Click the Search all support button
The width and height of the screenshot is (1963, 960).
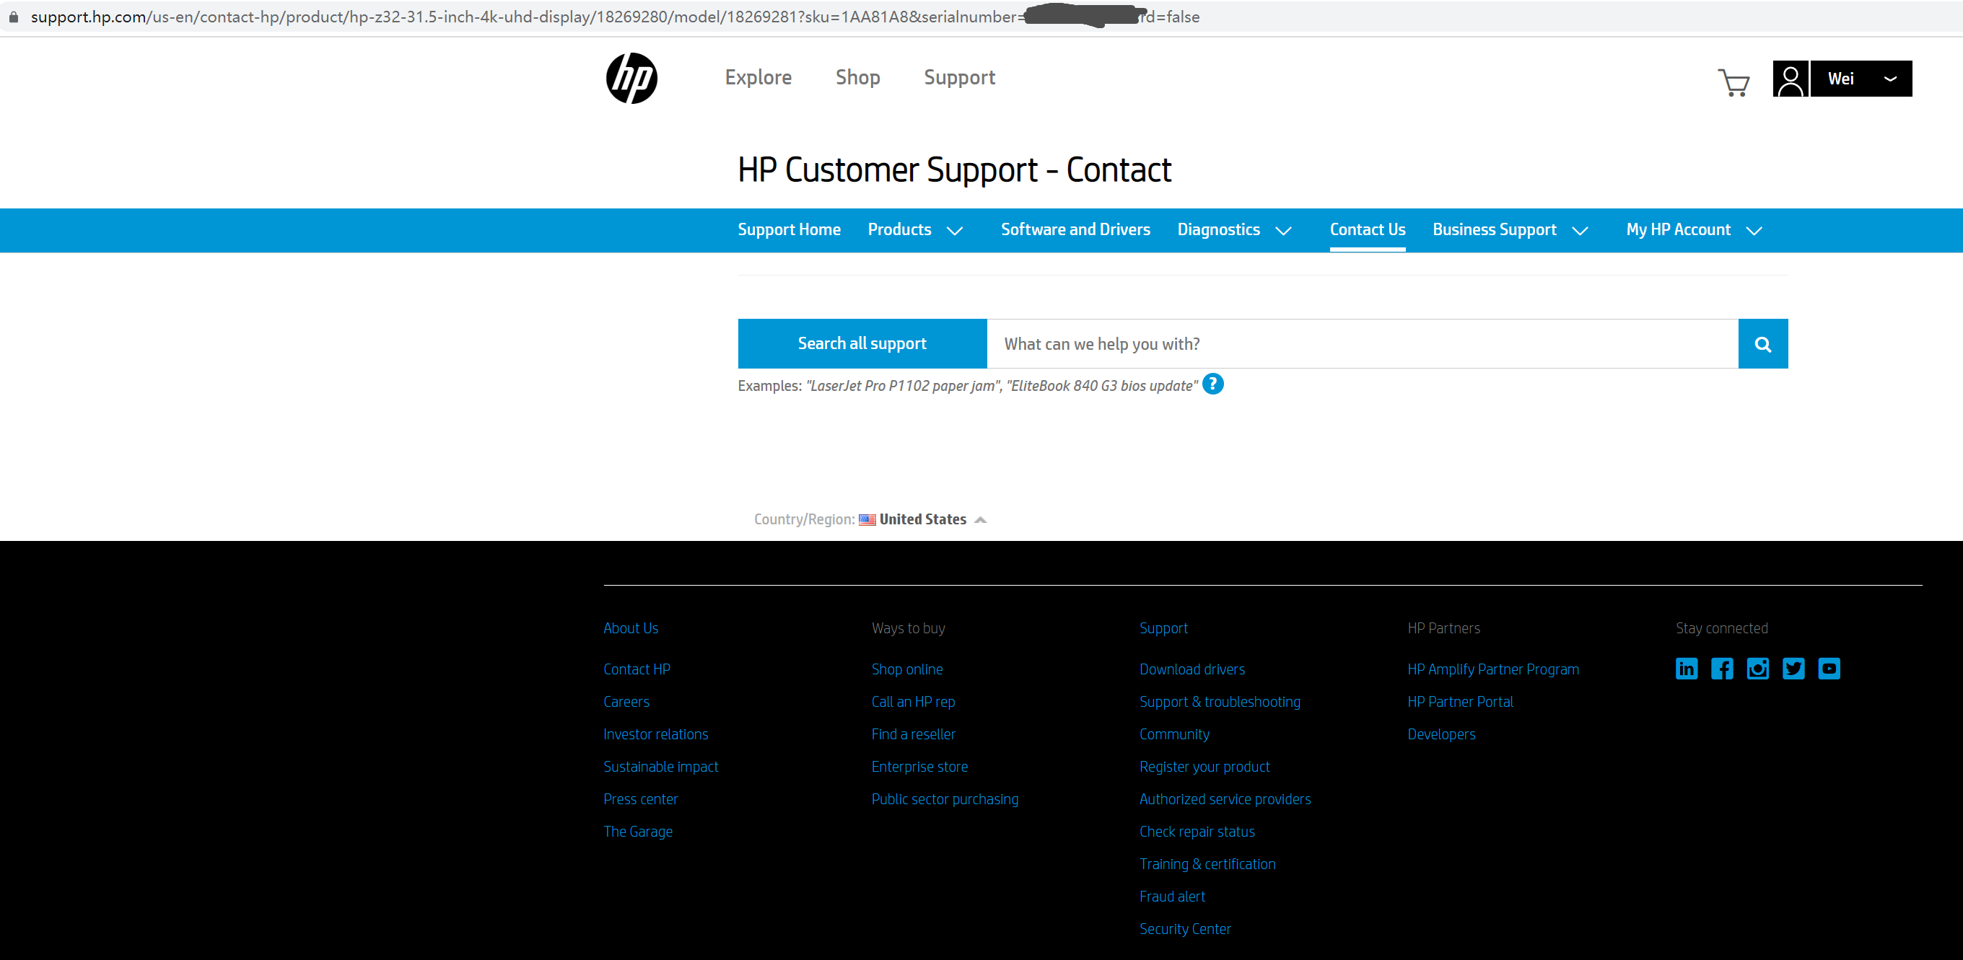point(862,343)
